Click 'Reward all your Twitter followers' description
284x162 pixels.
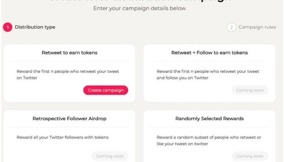click(63, 137)
